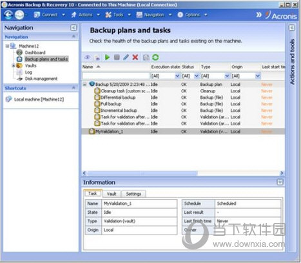Click the horizontal scrollbar thumb

142,173
